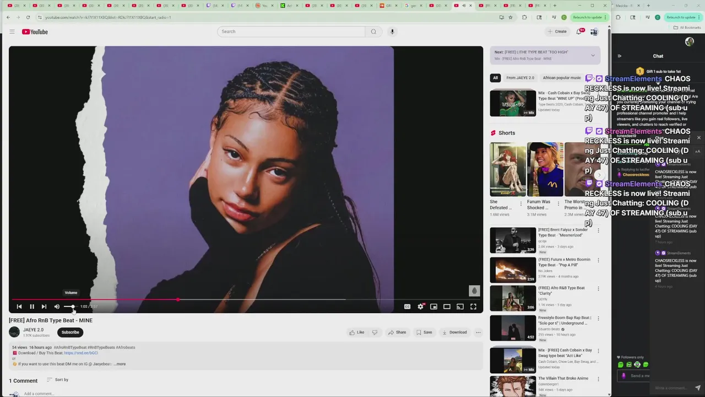Start voice search with microphone icon
705x397 pixels.
392,31
